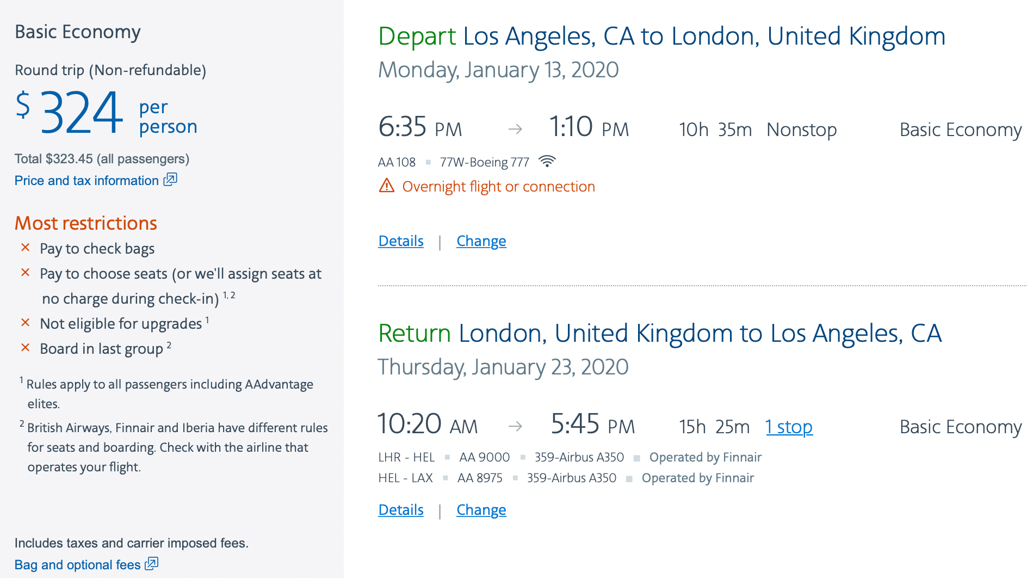Click the Overnight flight or connection warning text
Image resolution: width=1027 pixels, height=578 pixels.
498,187
